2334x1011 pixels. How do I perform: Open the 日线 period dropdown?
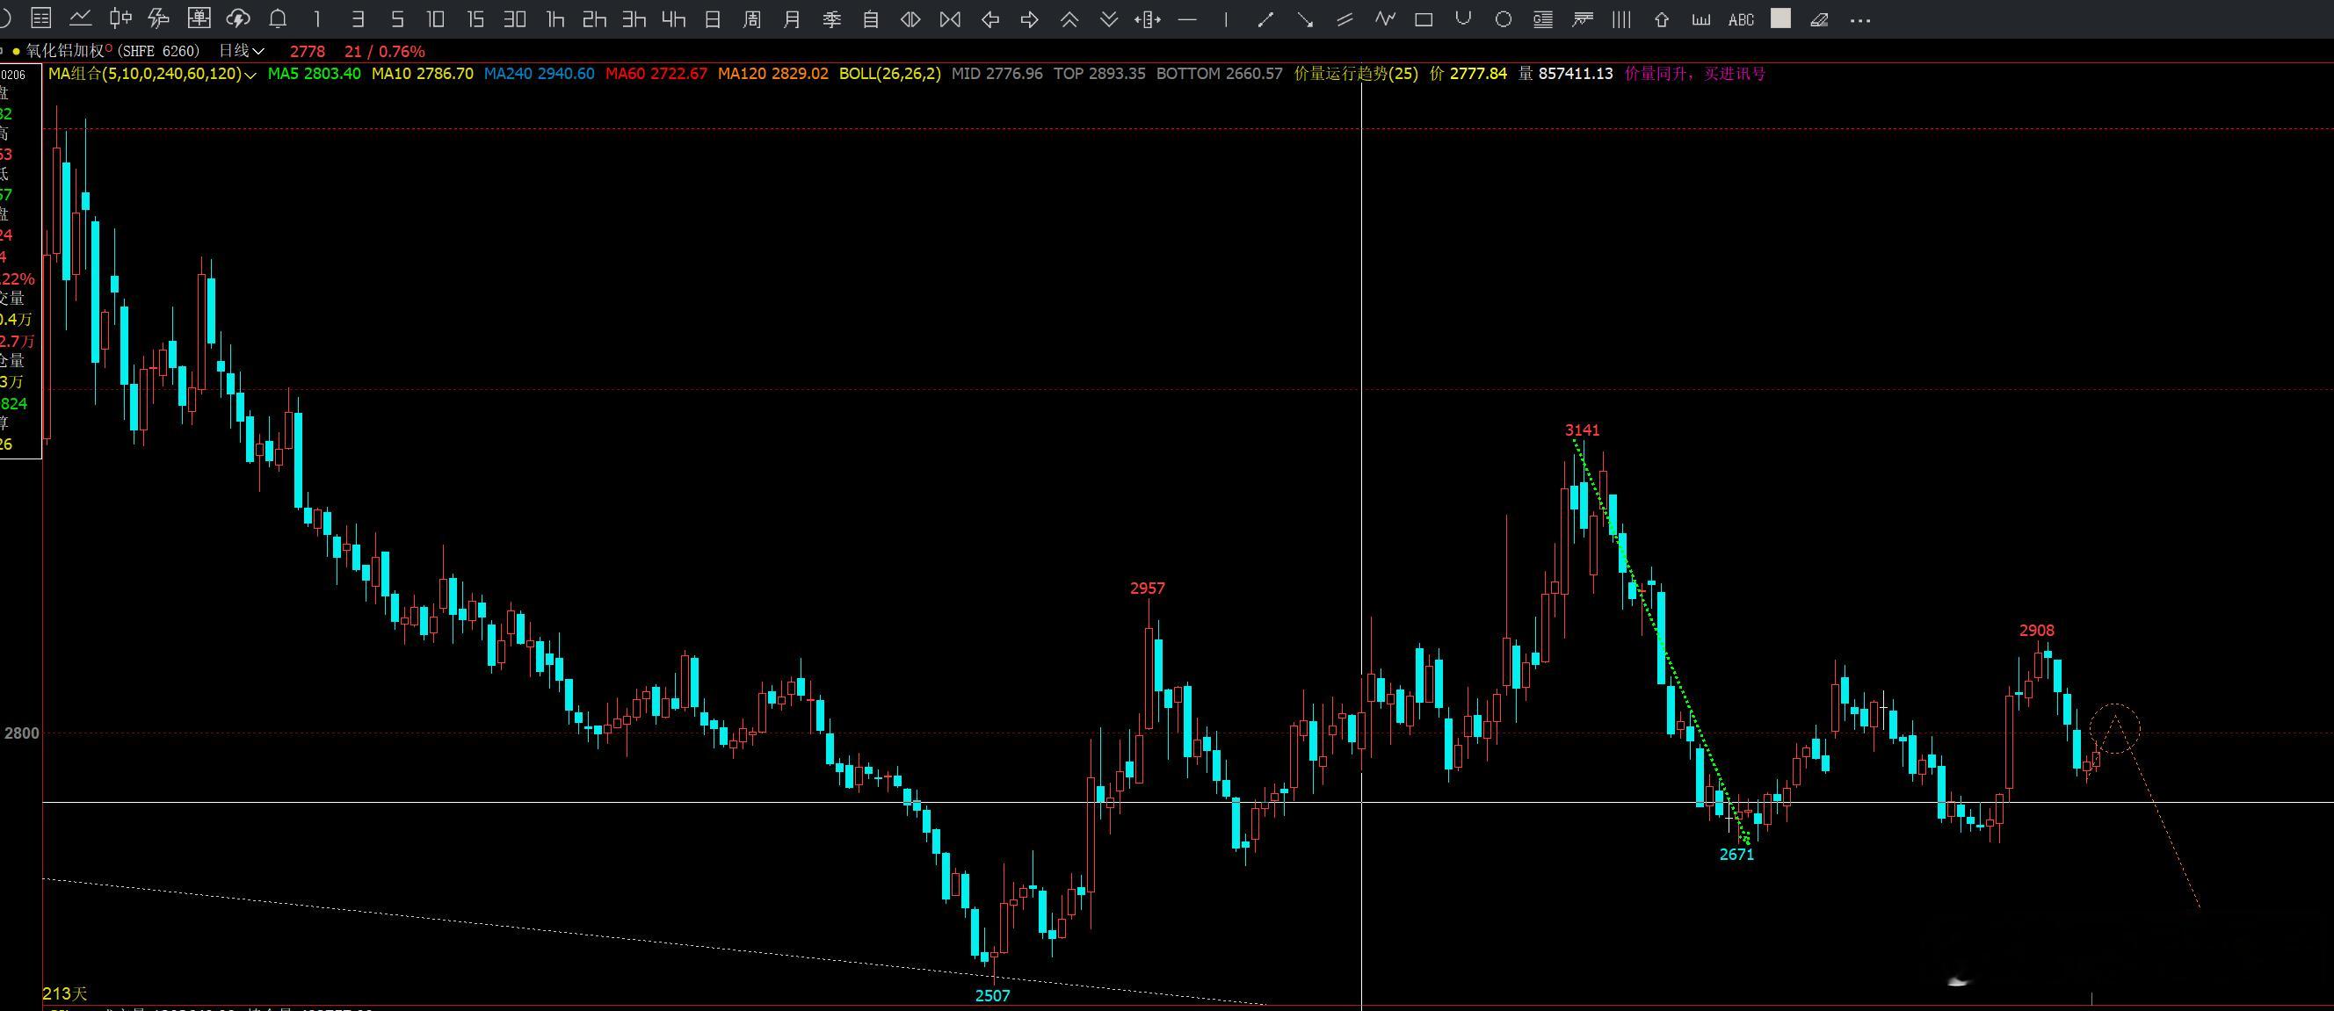[242, 52]
